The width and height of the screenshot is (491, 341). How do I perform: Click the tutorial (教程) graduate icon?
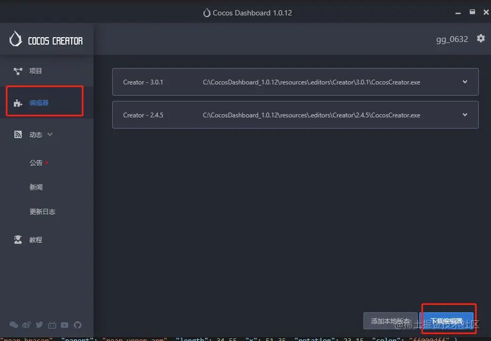click(18, 240)
